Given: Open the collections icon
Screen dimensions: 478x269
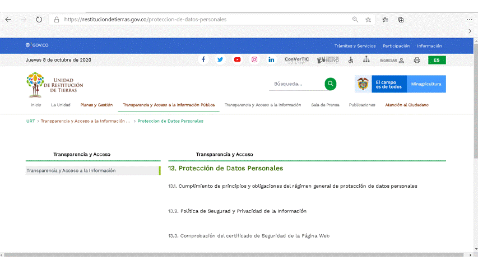Looking at the screenshot, I should (401, 20).
